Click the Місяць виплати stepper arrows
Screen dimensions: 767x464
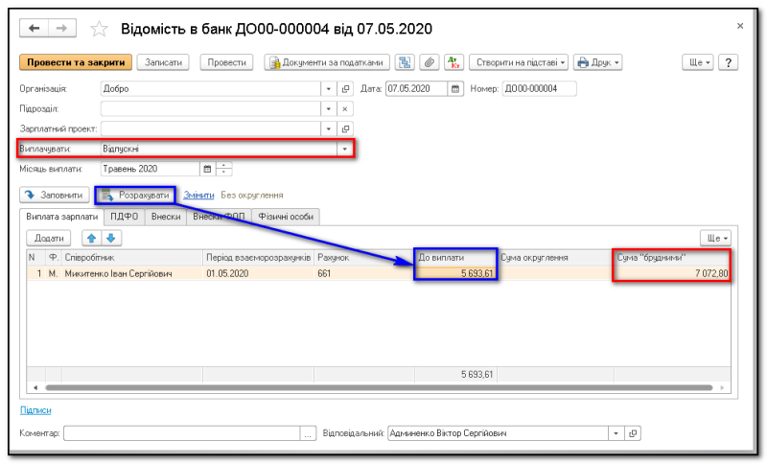tap(224, 169)
